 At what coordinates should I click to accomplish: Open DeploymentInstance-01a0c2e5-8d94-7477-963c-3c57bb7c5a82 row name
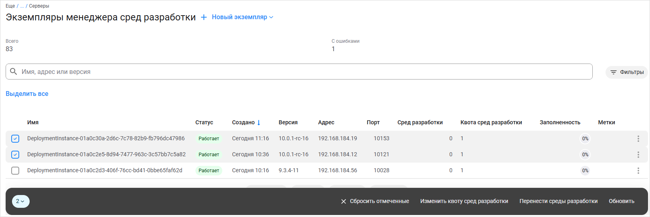point(107,154)
